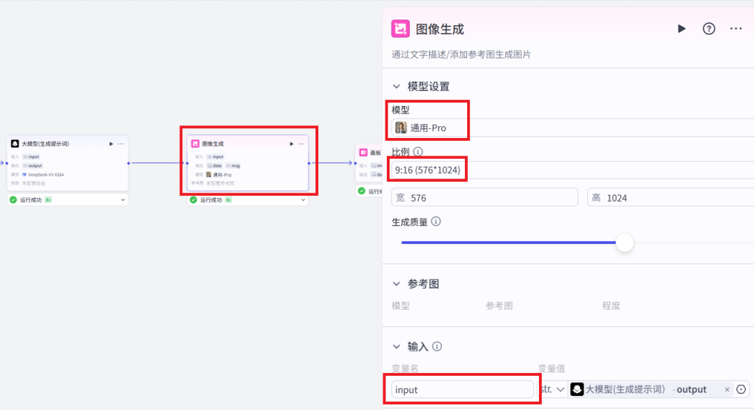
Task: Click the input variable name field
Action: (462, 390)
